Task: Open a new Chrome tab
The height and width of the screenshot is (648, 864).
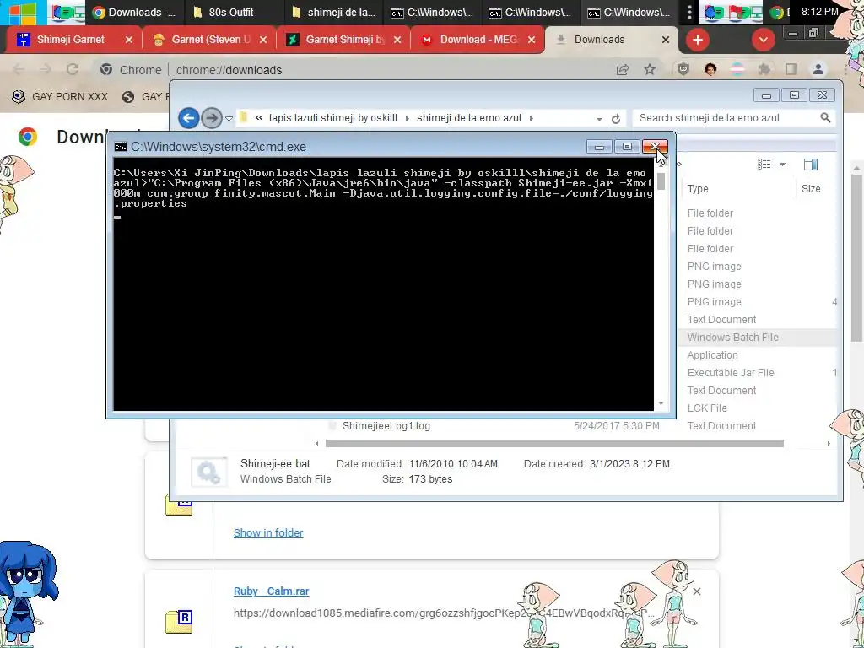Action: tap(698, 40)
